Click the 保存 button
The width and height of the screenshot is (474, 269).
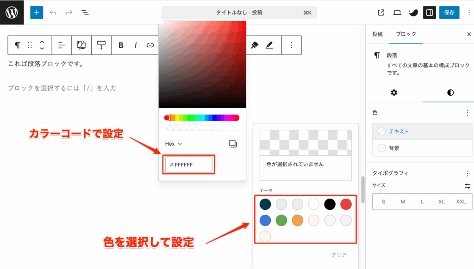coord(449,12)
